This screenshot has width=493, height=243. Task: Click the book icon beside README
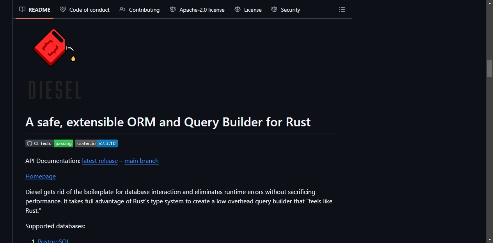coord(22,9)
